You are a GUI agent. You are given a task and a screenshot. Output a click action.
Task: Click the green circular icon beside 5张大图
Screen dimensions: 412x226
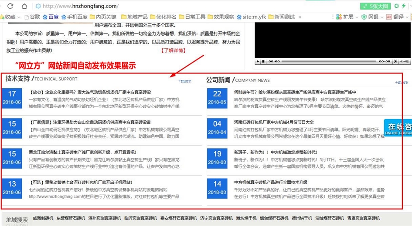coord(396,6)
